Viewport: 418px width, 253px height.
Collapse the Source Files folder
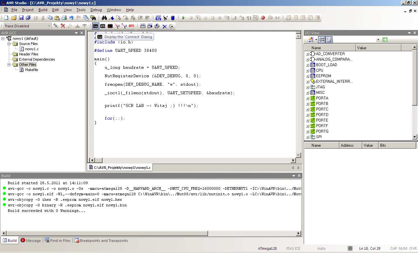(9, 44)
